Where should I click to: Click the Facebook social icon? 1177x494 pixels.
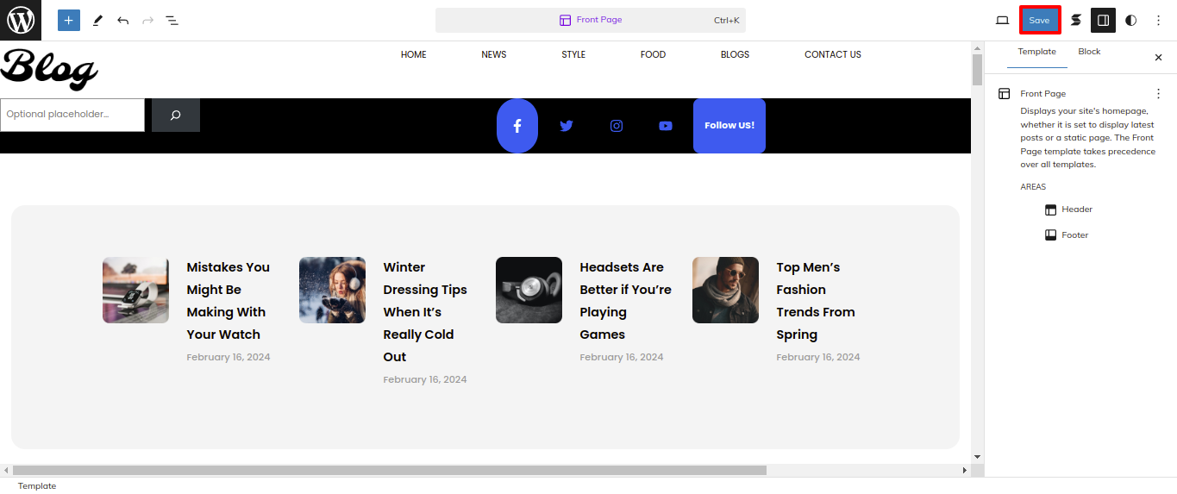point(517,126)
